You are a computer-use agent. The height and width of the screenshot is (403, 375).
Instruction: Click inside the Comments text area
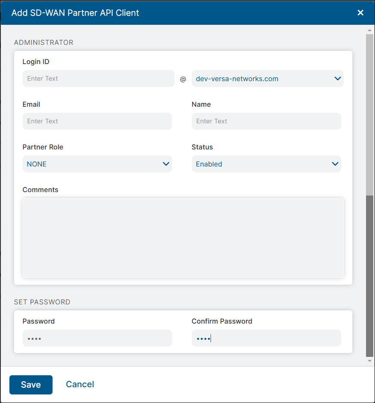(183, 238)
